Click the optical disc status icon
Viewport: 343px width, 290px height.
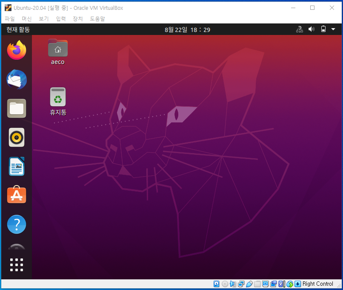click(225, 284)
